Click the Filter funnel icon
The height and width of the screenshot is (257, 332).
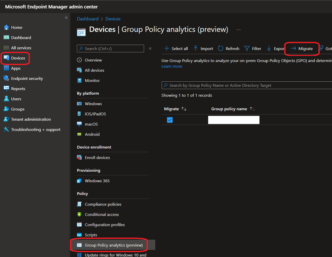click(x=247, y=49)
